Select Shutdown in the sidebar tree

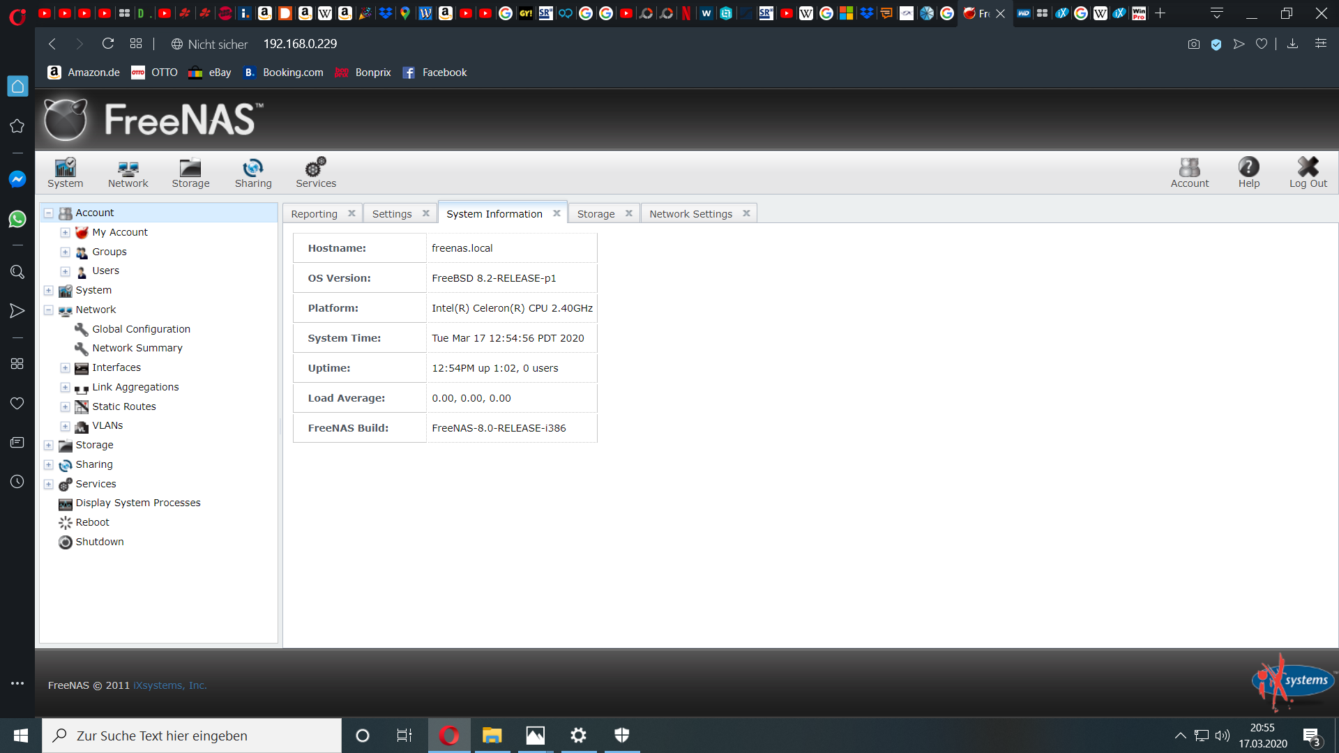point(99,542)
